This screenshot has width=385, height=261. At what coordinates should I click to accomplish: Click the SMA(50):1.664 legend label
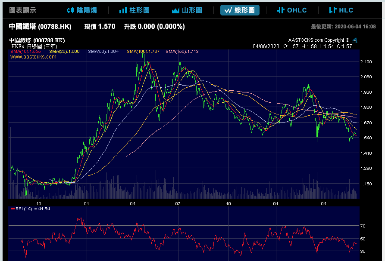(x=103, y=52)
